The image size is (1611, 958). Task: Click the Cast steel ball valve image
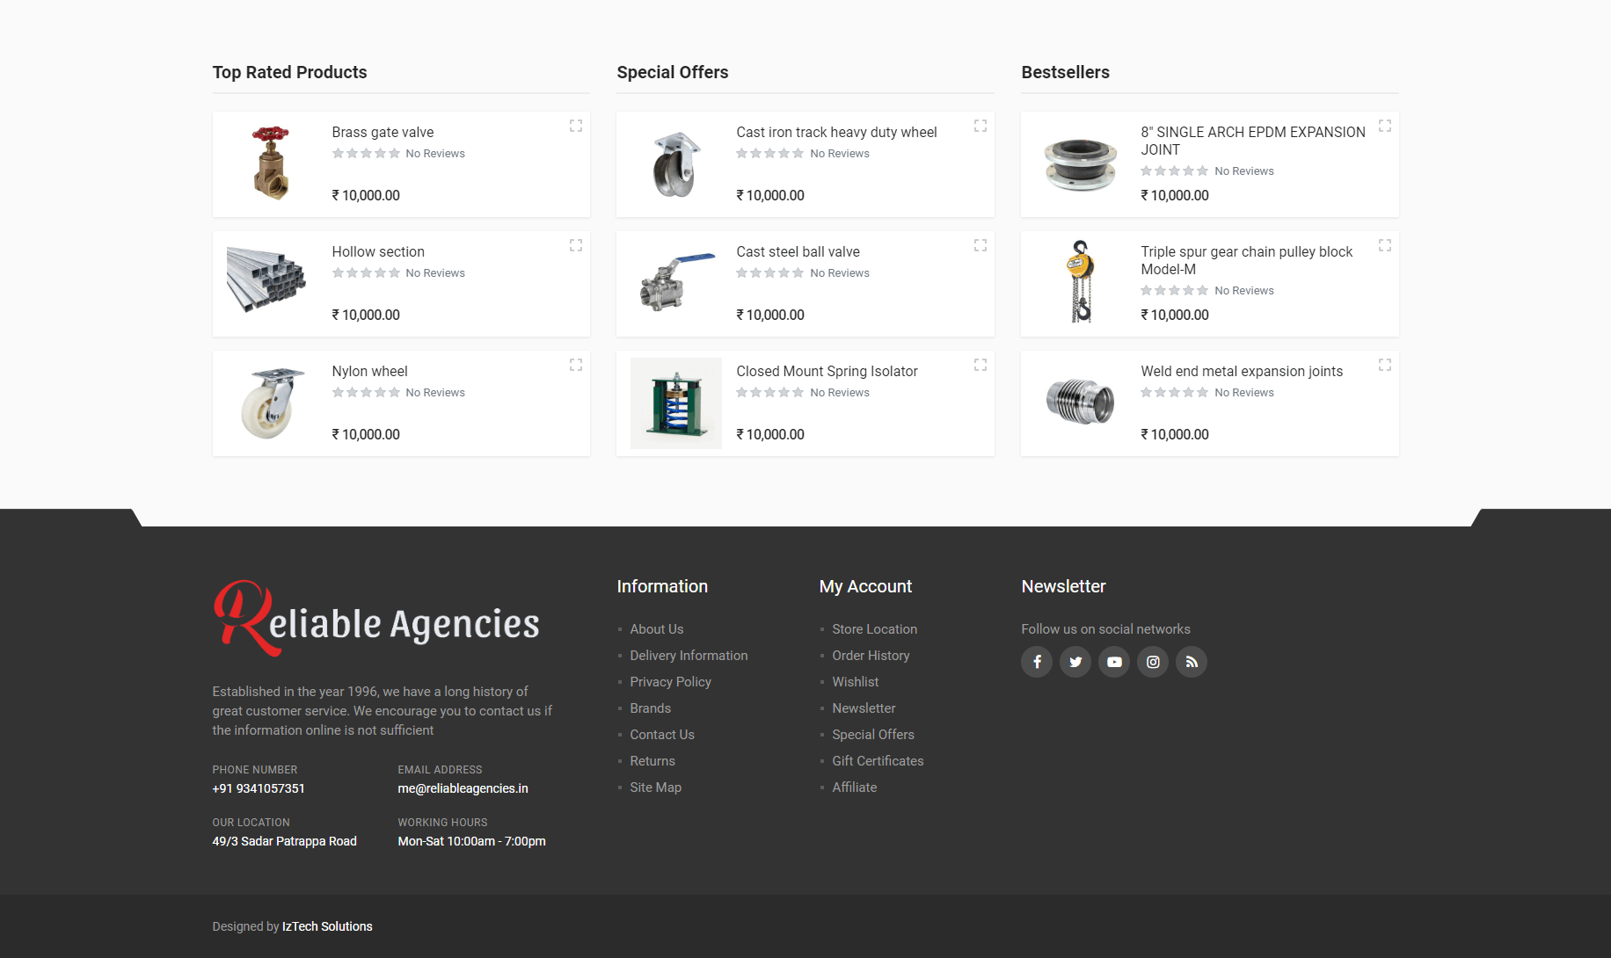[x=676, y=283]
